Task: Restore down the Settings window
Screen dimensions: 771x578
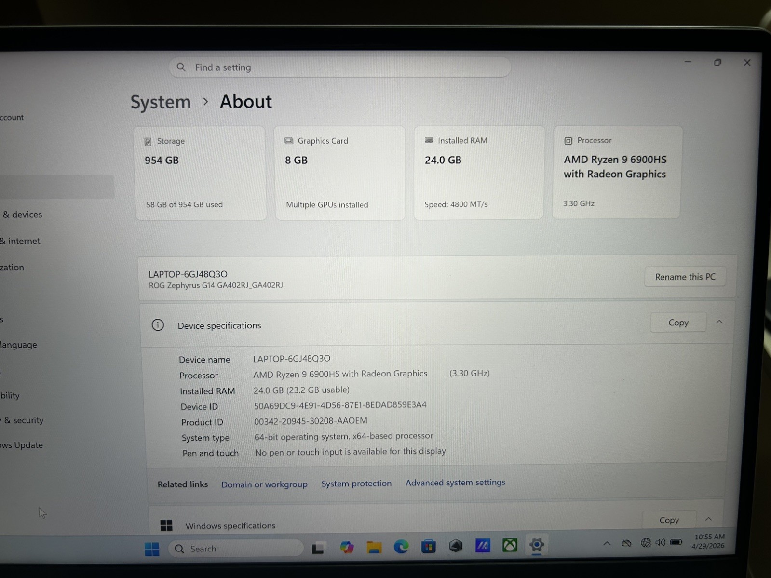Action: (x=717, y=62)
